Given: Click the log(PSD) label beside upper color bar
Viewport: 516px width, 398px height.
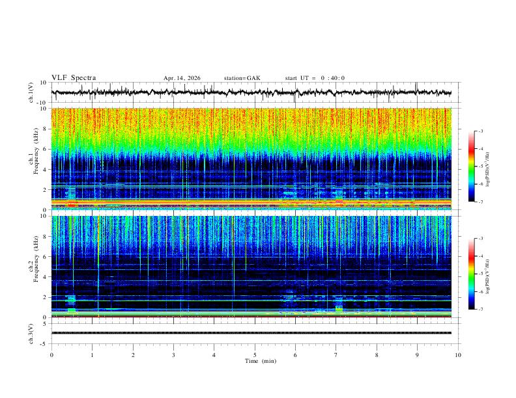Looking at the screenshot, I should click(x=488, y=170).
